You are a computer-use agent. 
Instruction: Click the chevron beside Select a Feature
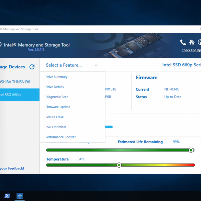96,65
